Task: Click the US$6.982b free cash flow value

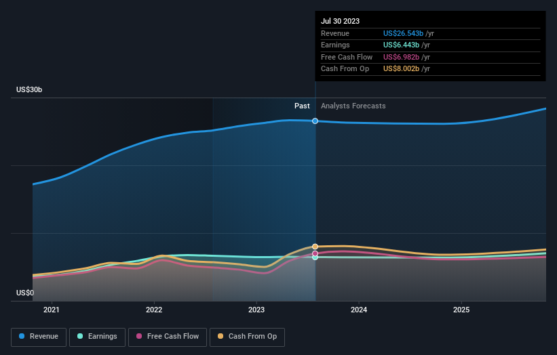Action: (x=401, y=57)
